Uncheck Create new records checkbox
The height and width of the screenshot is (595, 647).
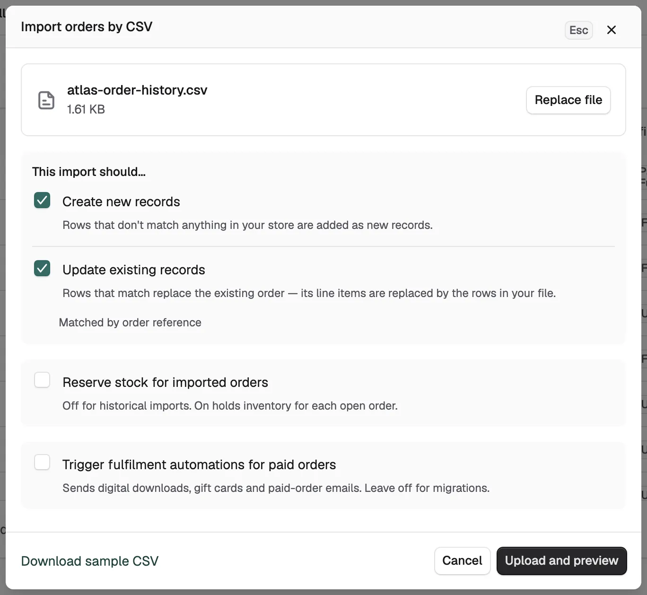(x=42, y=201)
